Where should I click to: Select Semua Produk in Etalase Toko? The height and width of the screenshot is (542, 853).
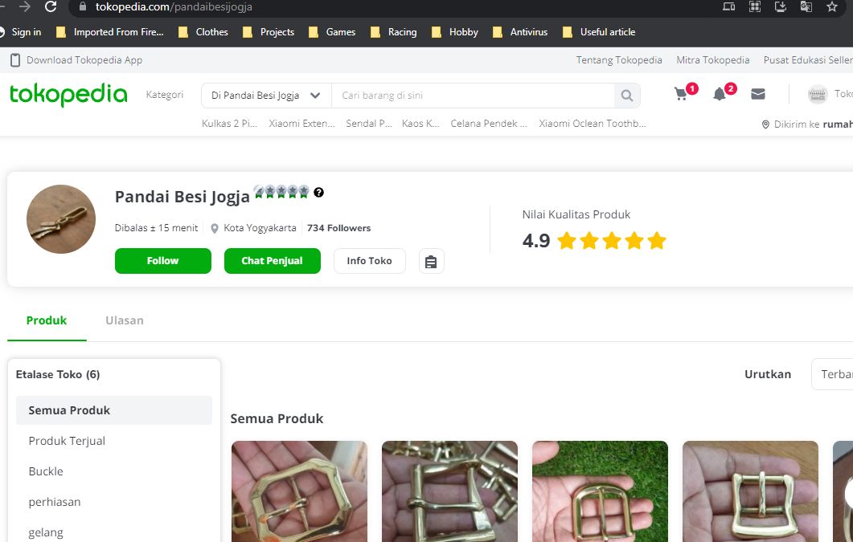point(113,410)
